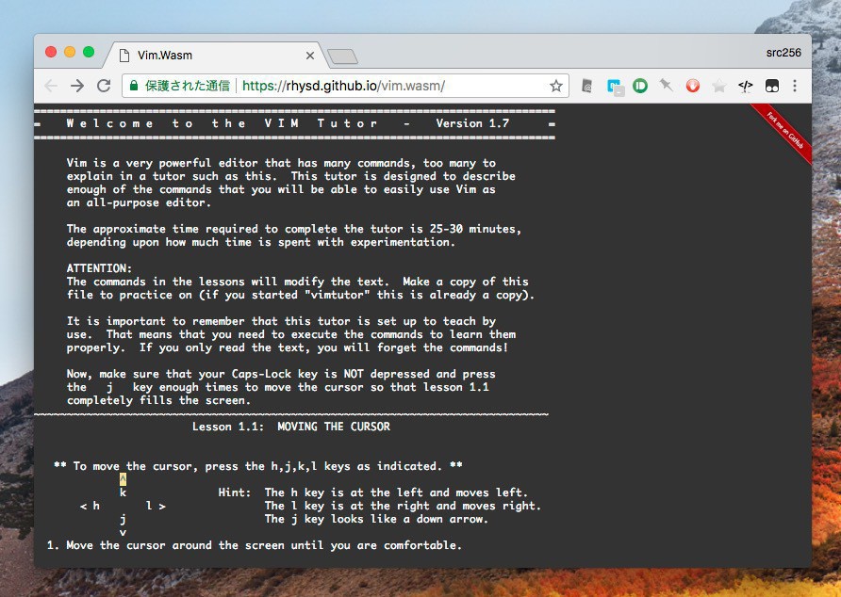
Task: Click the 'Lesson 1.1: MOVING THE CURSOR' heading
Action: coord(291,427)
